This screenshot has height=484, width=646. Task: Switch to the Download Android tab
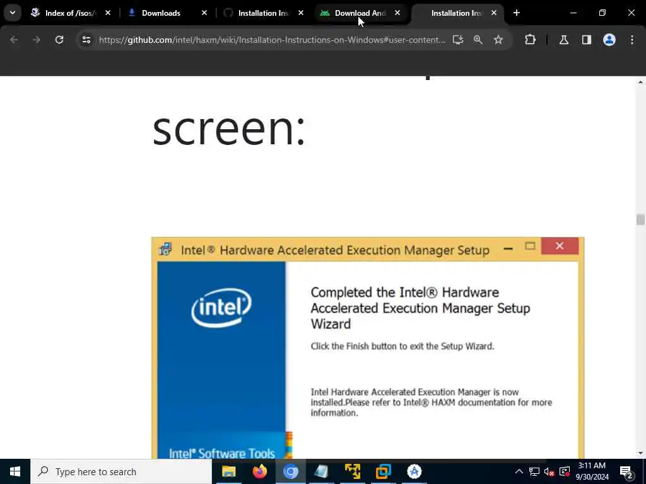tap(360, 13)
